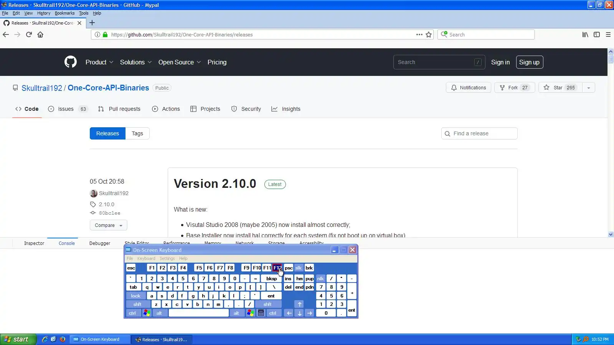
Task: Click the up arrow key on On-Screen Keyboard
Action: pyautogui.click(x=299, y=304)
